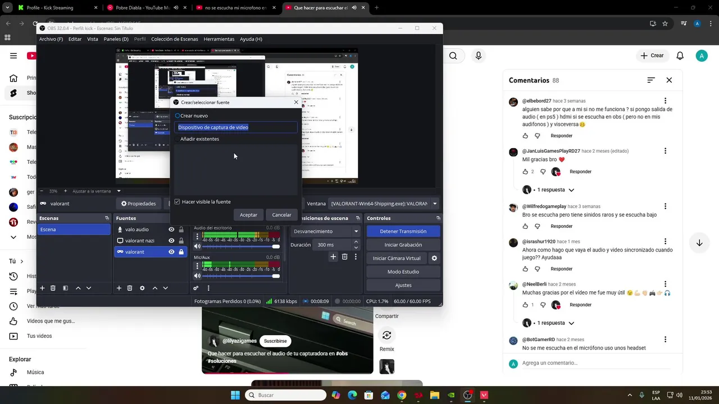Image resolution: width=719 pixels, height=404 pixels.
Task: Click Detener Transmisión button
Action: click(403, 231)
